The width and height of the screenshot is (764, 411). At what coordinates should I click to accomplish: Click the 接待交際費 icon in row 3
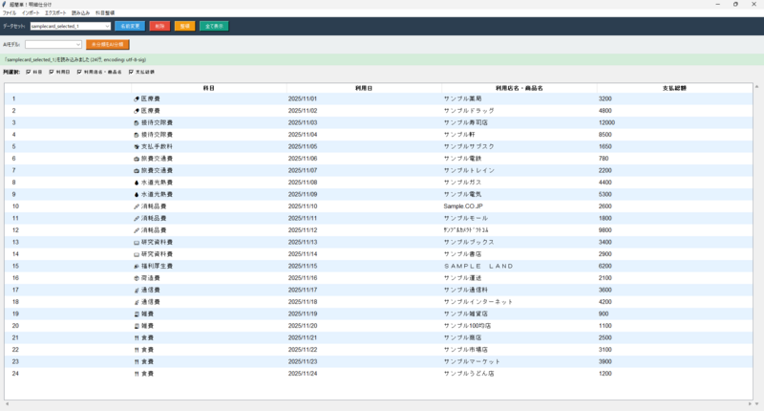point(137,122)
